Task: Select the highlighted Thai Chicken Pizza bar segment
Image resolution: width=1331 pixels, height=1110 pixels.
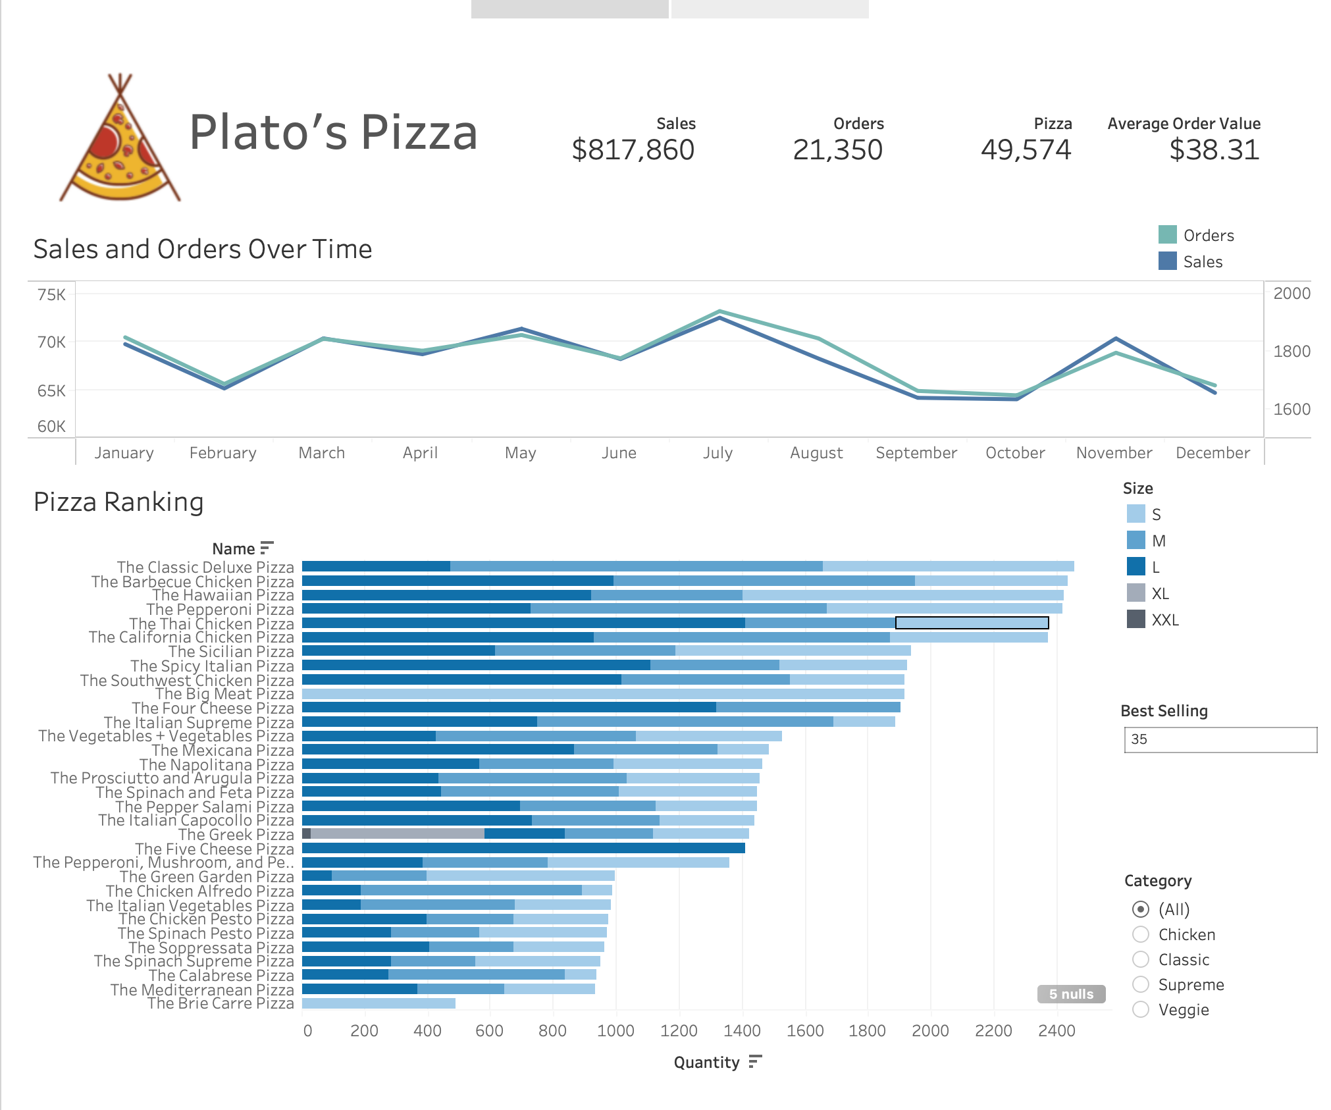Action: pyautogui.click(x=971, y=622)
